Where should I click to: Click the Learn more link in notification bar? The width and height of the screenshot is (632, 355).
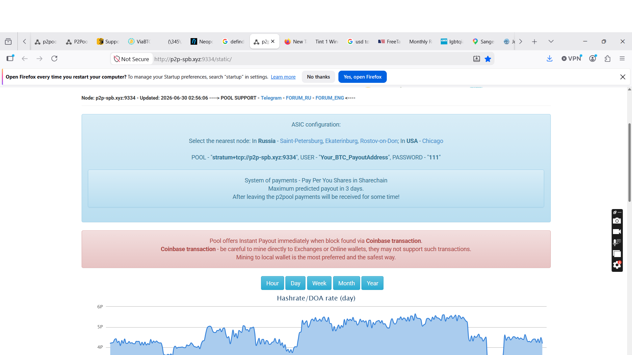(283, 77)
